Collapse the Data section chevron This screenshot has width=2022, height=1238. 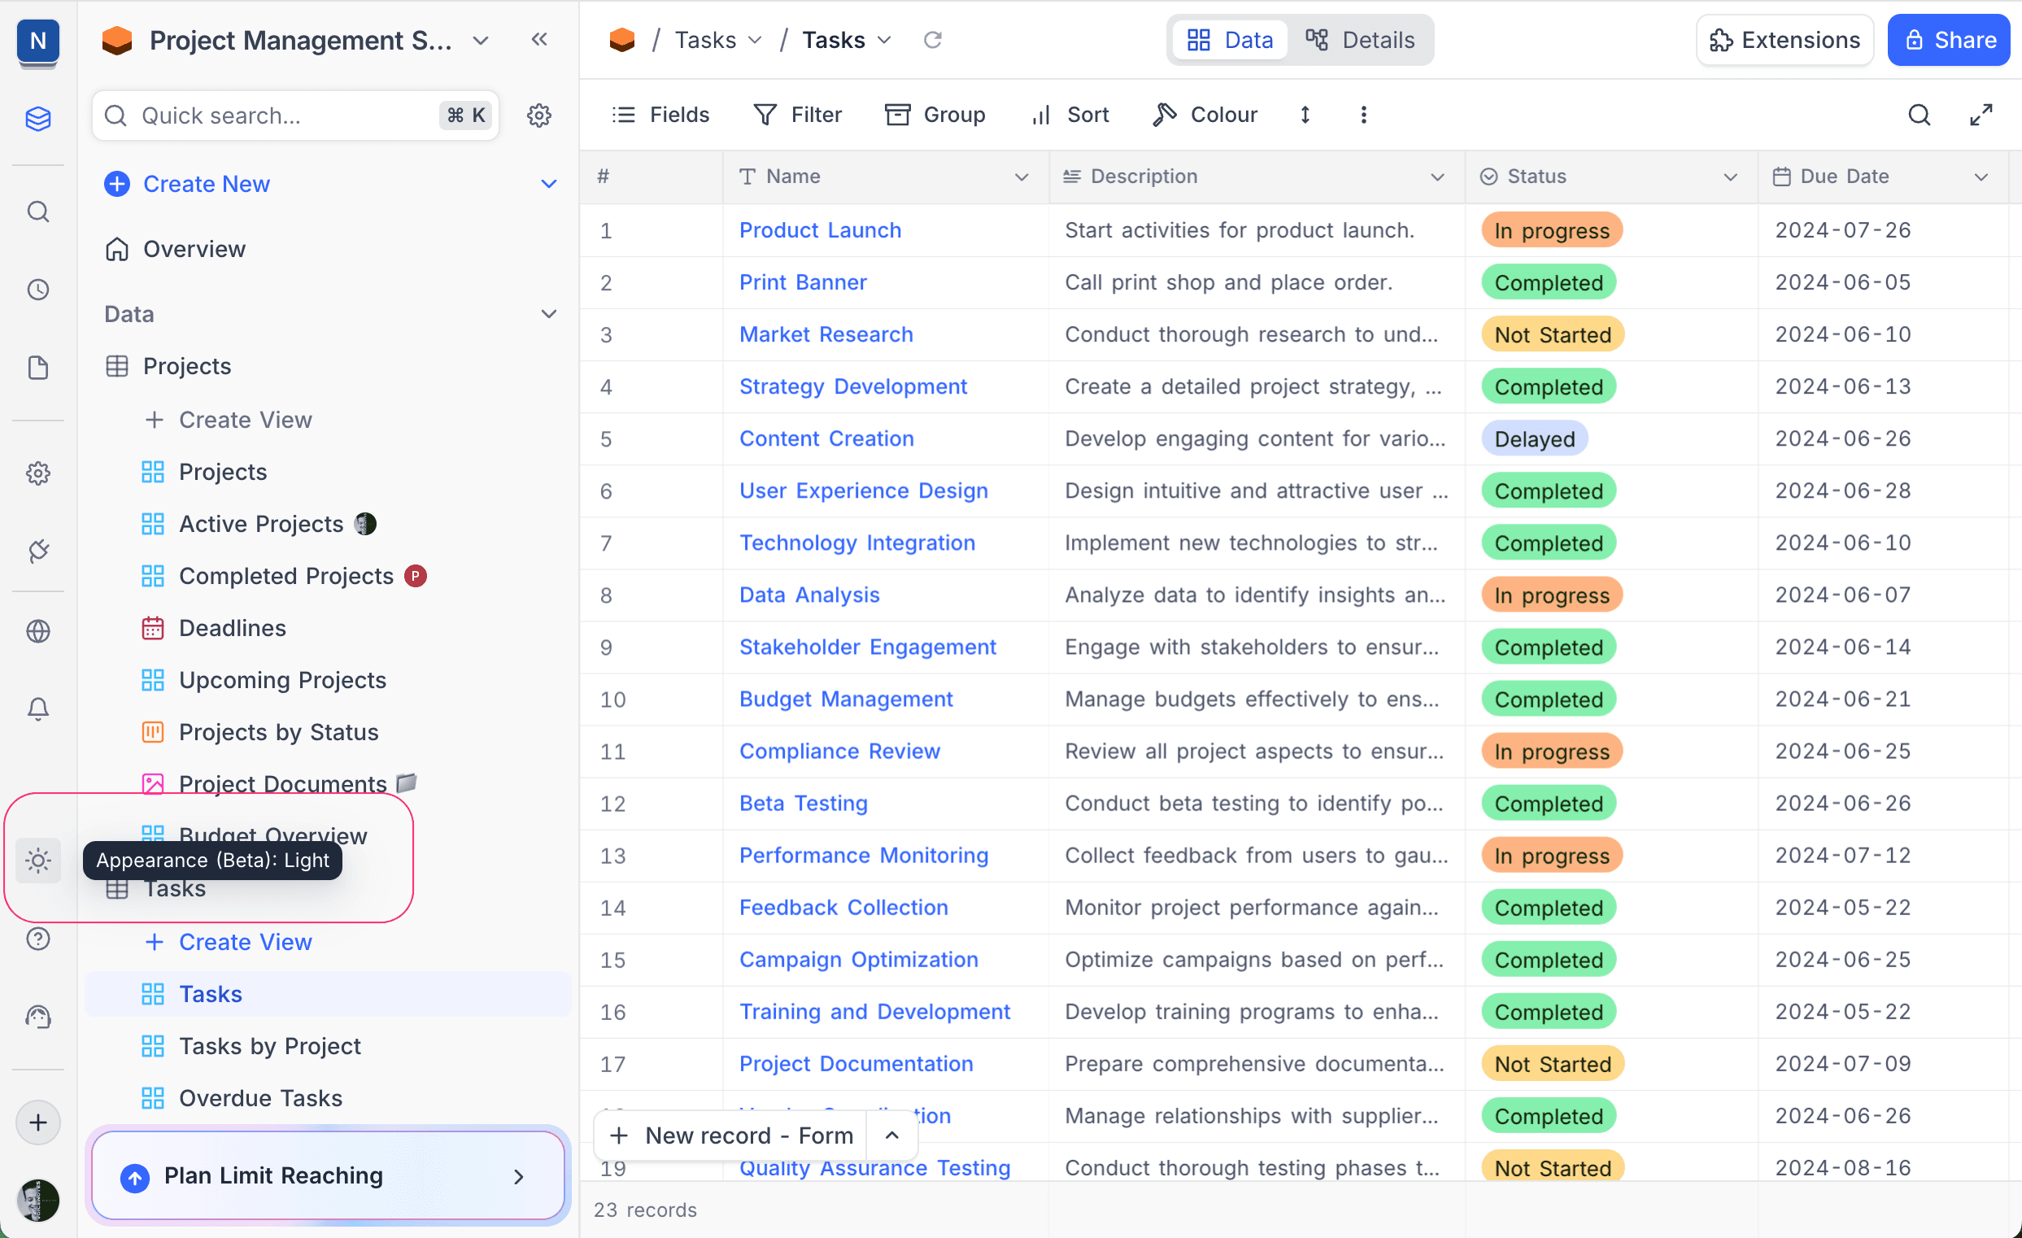point(548,314)
